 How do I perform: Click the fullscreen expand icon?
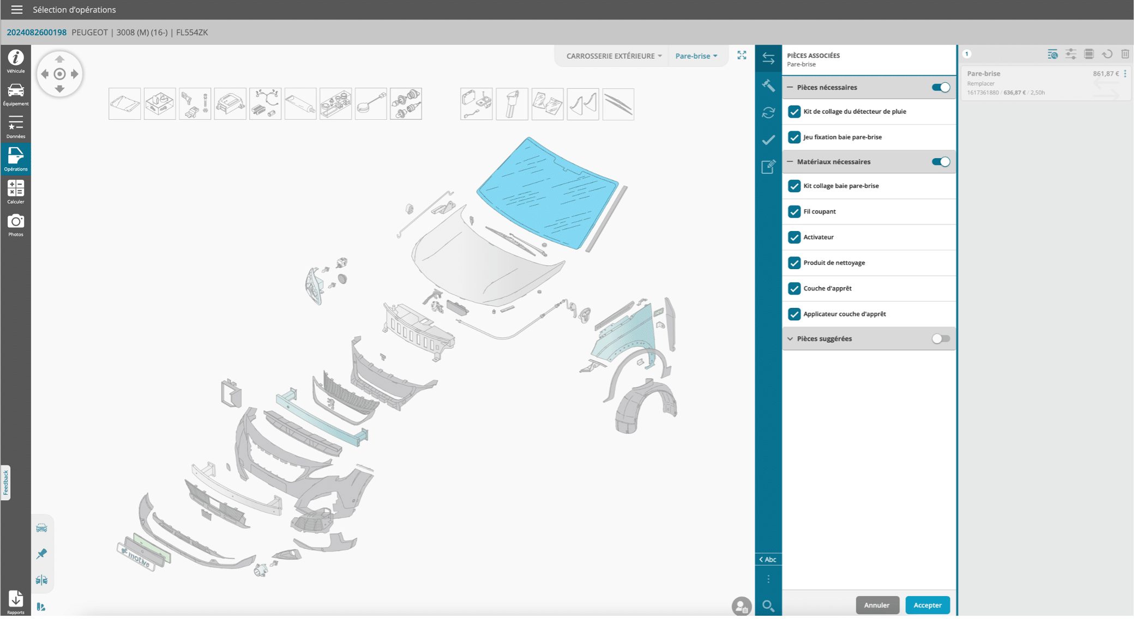[742, 56]
